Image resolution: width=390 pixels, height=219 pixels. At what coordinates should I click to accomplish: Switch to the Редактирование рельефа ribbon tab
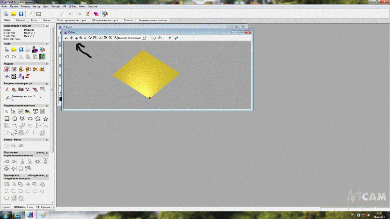pyautogui.click(x=153, y=20)
